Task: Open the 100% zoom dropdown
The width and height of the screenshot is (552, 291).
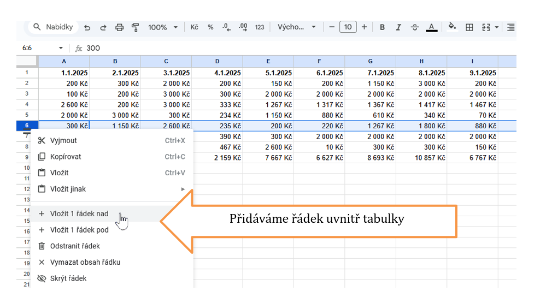Action: 163,27
